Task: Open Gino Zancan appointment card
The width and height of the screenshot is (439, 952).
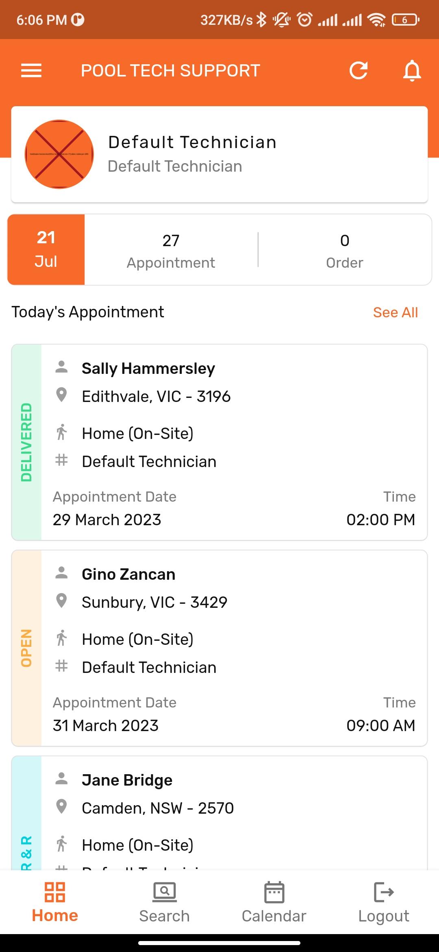Action: point(219,648)
